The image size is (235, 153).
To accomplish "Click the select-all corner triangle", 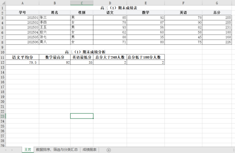I will (x=3, y=3).
